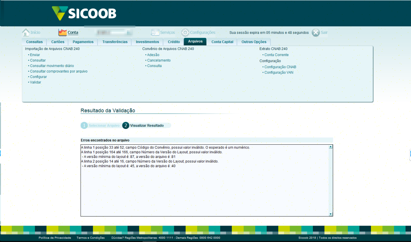The height and width of the screenshot is (242, 411).
Task: Select the Arquivos tab
Action: (x=195, y=42)
